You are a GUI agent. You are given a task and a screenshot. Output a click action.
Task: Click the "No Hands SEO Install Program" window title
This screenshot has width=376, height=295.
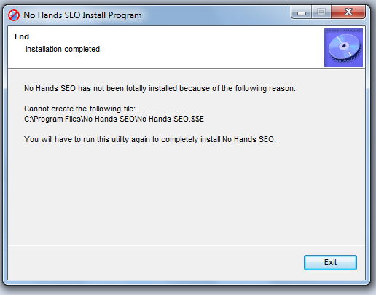coord(82,15)
